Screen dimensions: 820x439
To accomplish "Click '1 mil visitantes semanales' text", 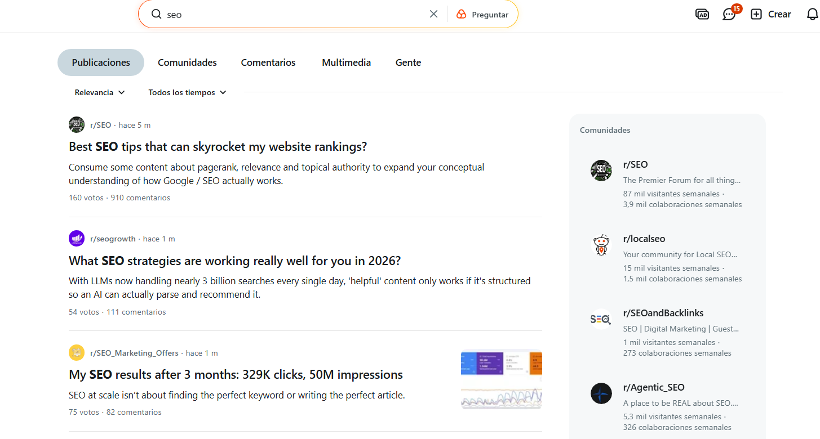I will 669,342.
